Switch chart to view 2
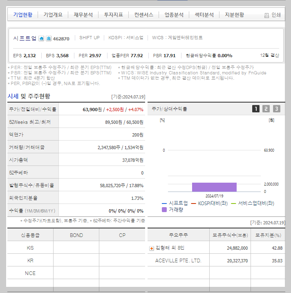Viewport: 291px width, 293px height. [266, 109]
